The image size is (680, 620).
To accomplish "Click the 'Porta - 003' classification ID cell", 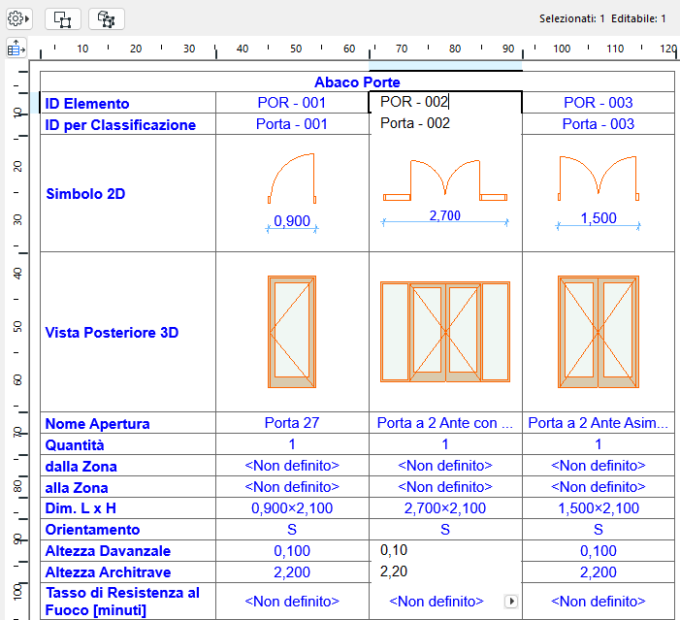I will pos(599,124).
